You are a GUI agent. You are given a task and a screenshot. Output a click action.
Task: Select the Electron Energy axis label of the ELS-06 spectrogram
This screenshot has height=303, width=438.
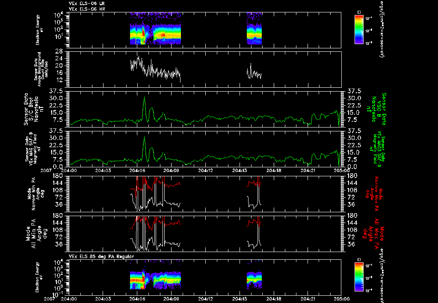click(x=38, y=30)
